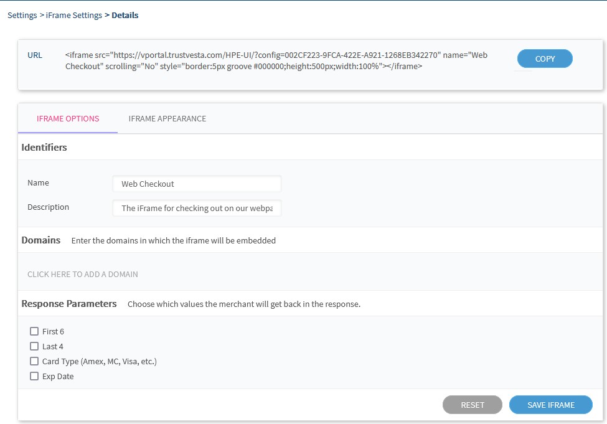Click here to add a domain
The image size is (607, 424).
pyautogui.click(x=83, y=275)
